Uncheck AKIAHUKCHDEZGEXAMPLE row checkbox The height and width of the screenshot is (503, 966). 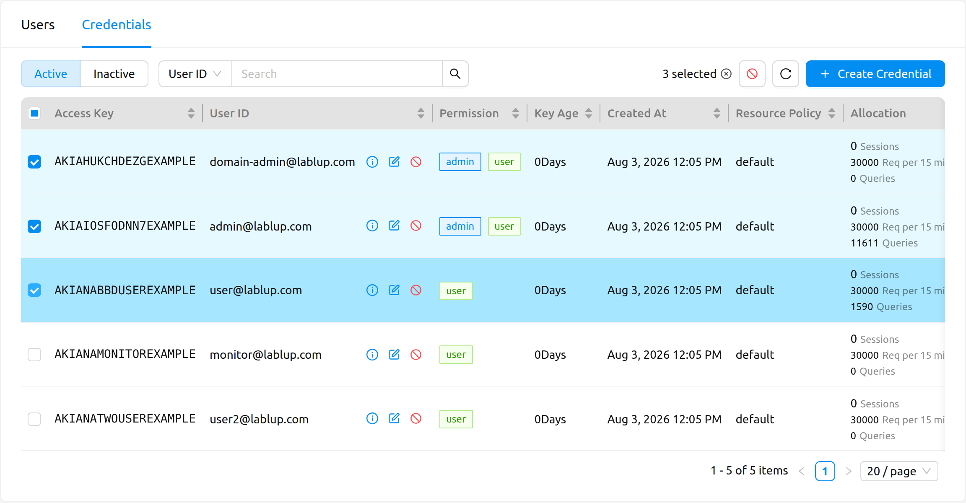34,162
